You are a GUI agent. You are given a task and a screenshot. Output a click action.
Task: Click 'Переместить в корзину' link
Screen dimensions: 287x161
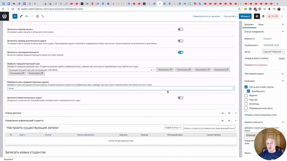pos(256,65)
